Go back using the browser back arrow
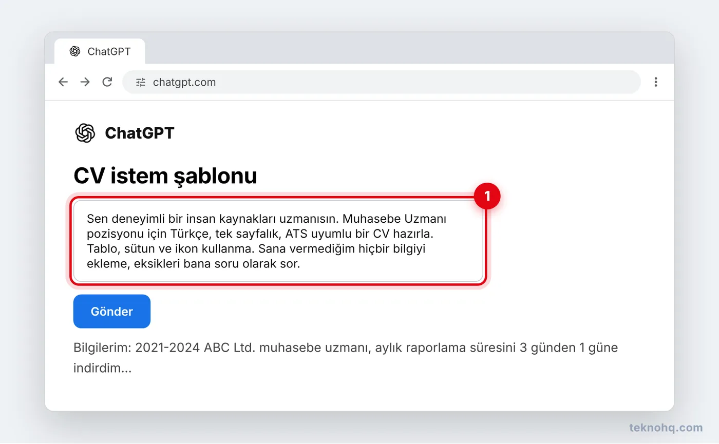The image size is (719, 444). tap(63, 82)
